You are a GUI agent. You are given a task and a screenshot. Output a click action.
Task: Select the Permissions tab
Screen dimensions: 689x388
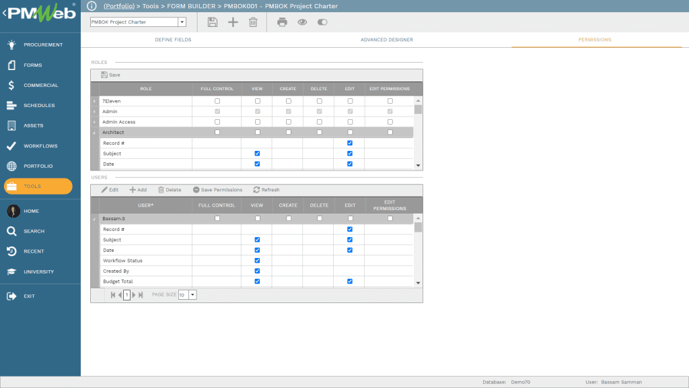595,40
